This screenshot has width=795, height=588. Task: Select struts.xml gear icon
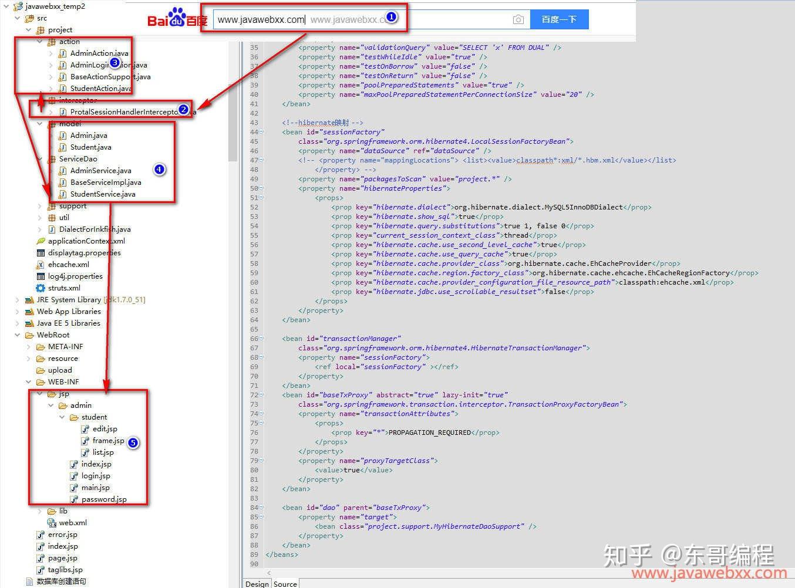(x=41, y=288)
